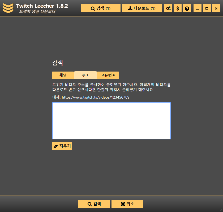Focus the video URL text area
Image resolution: width=223 pixels, height=212 pixels.
[111, 121]
